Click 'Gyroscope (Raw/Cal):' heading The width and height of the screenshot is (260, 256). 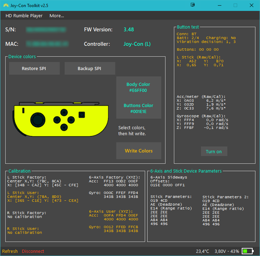pos(201,116)
